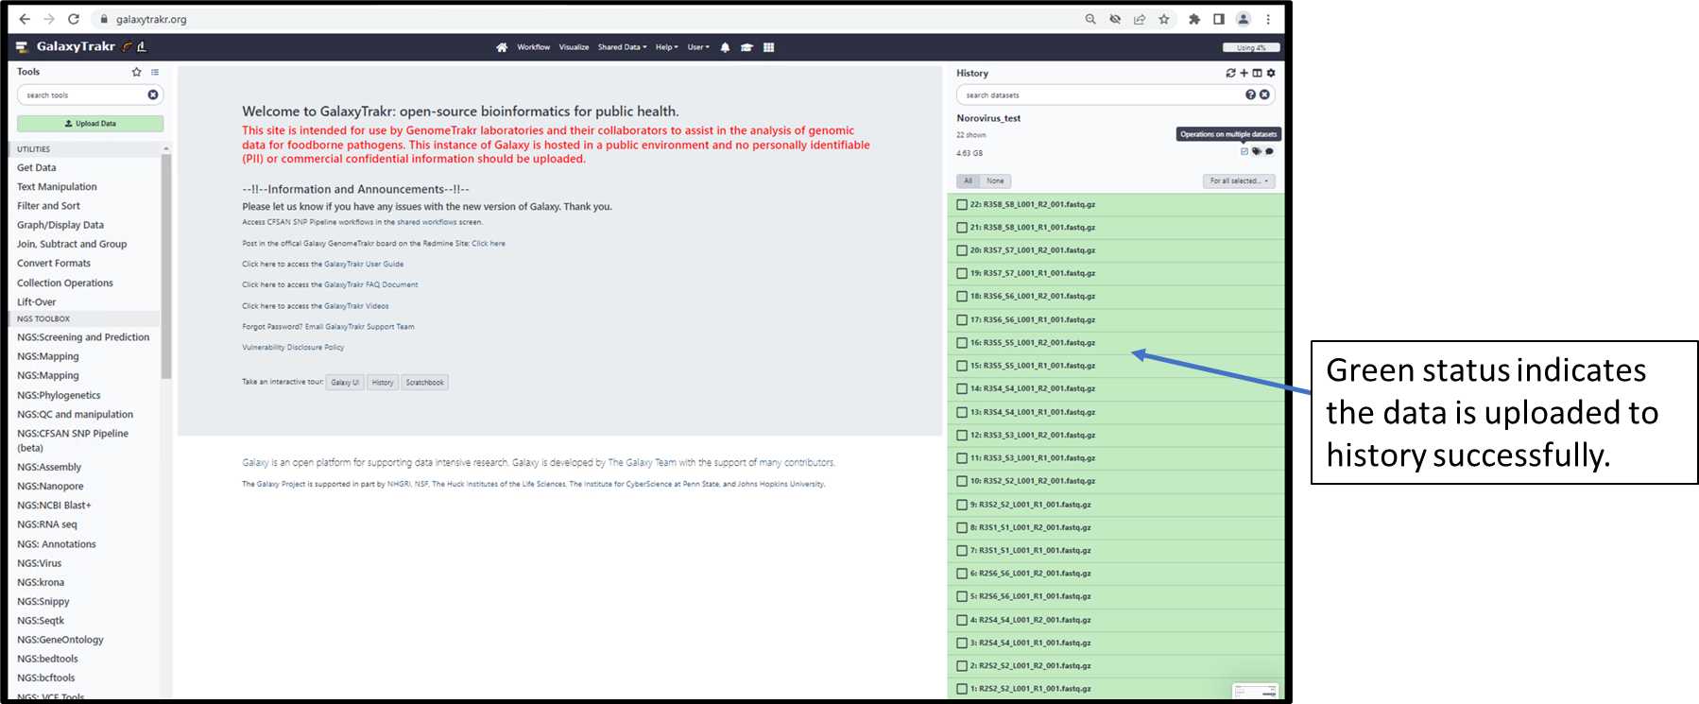
Task: Expand the Get Data tool section
Action: point(37,168)
